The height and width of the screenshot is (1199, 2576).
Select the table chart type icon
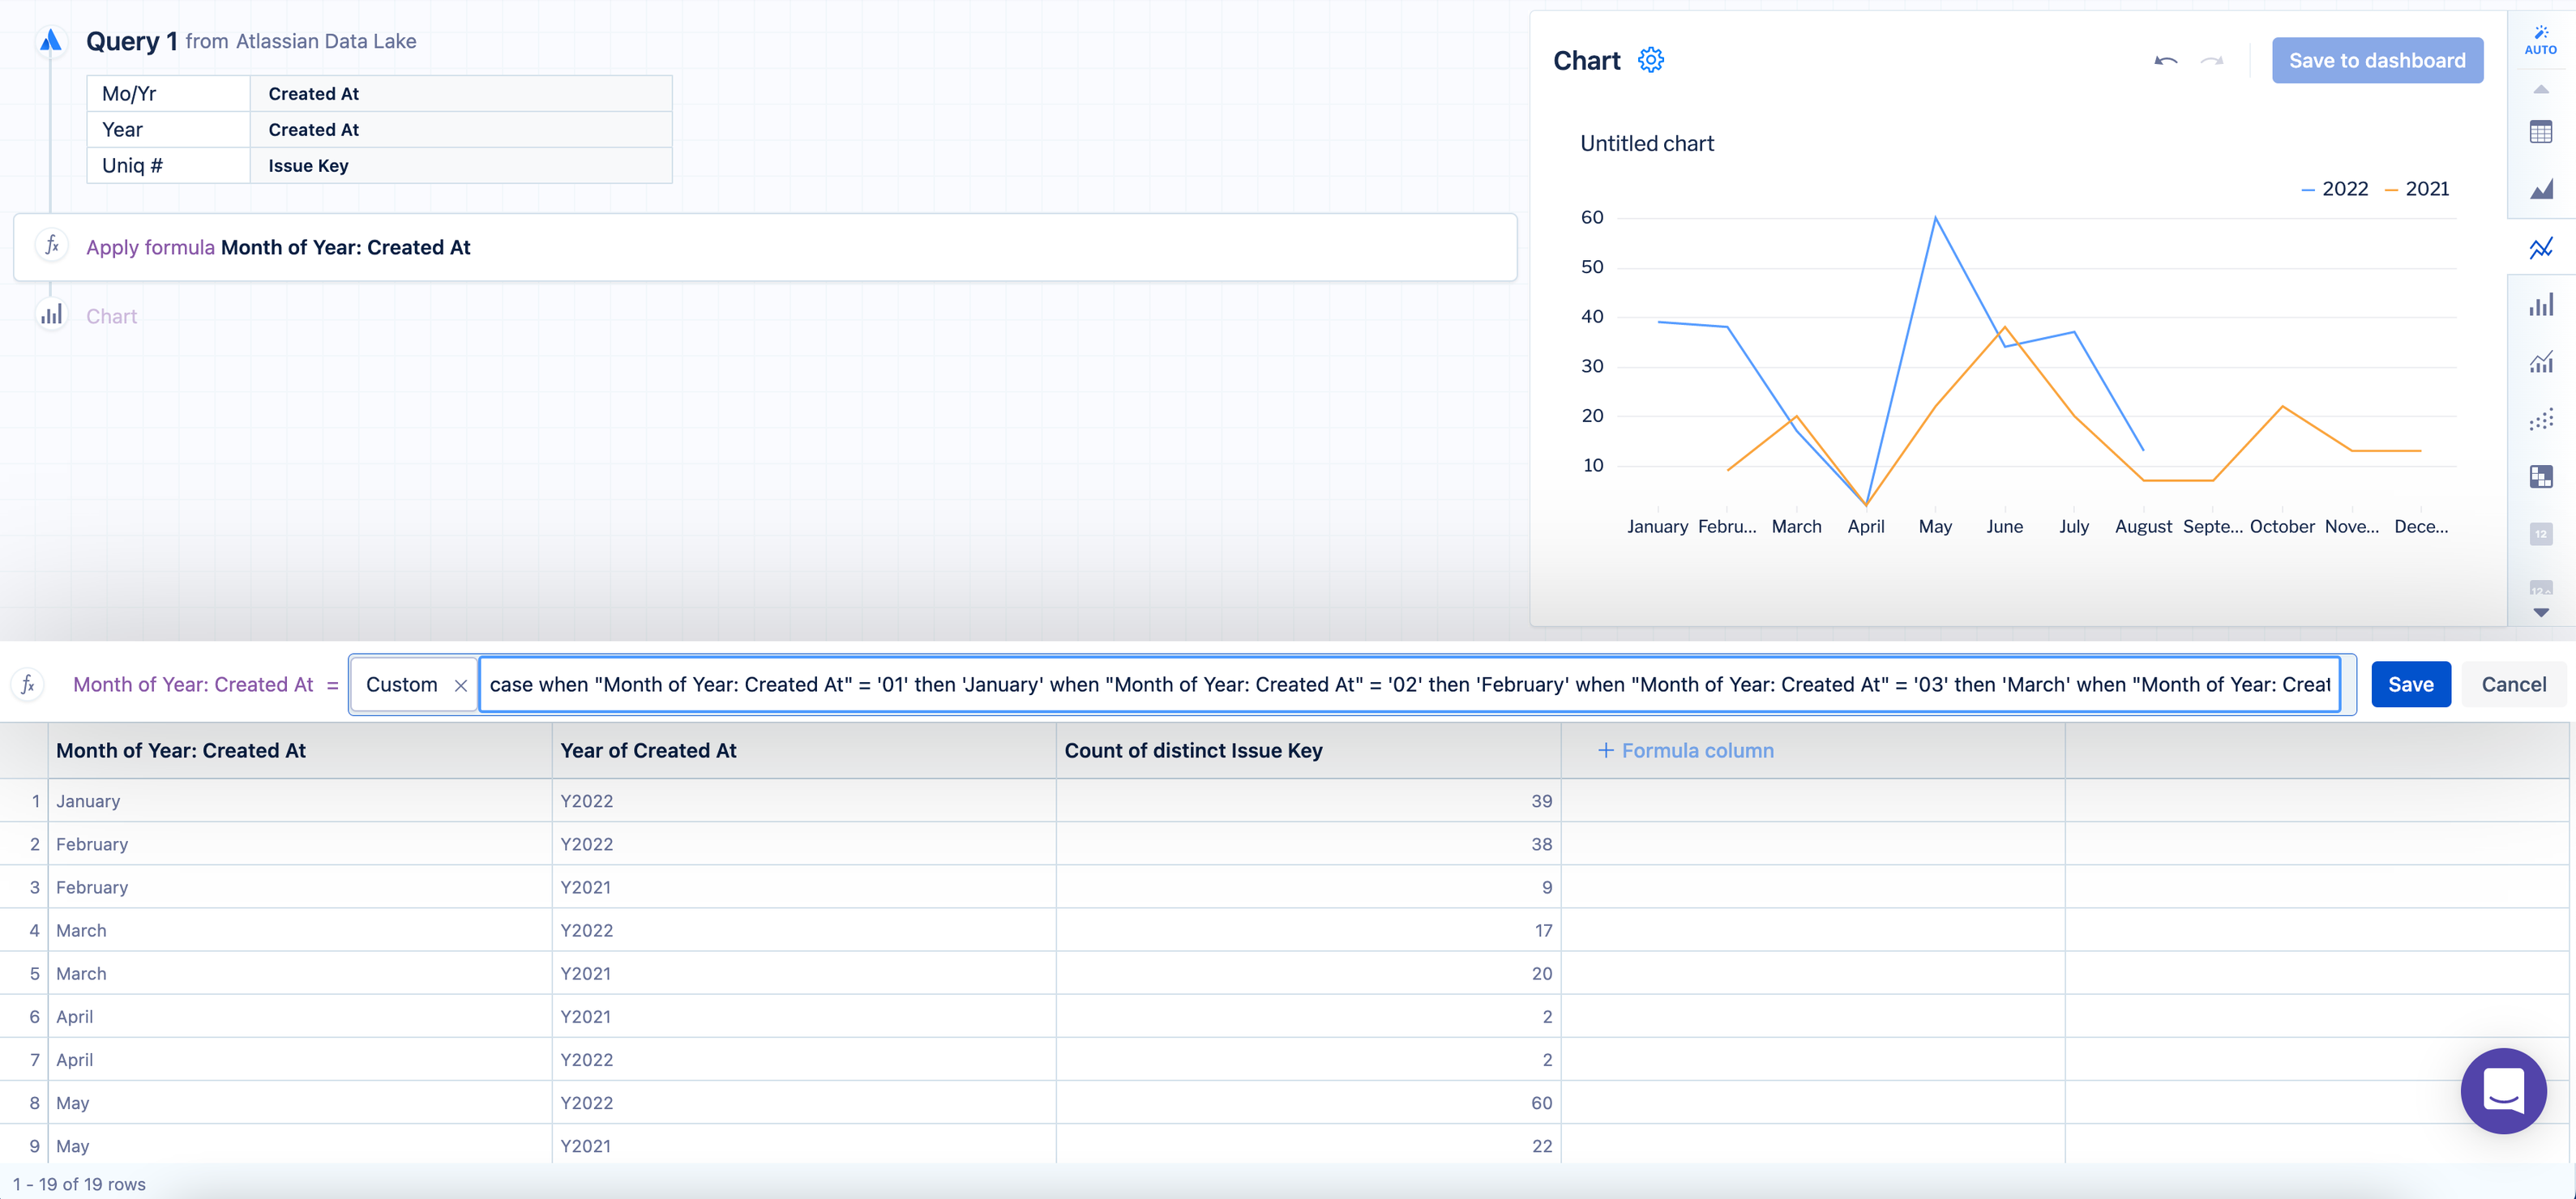click(x=2540, y=132)
